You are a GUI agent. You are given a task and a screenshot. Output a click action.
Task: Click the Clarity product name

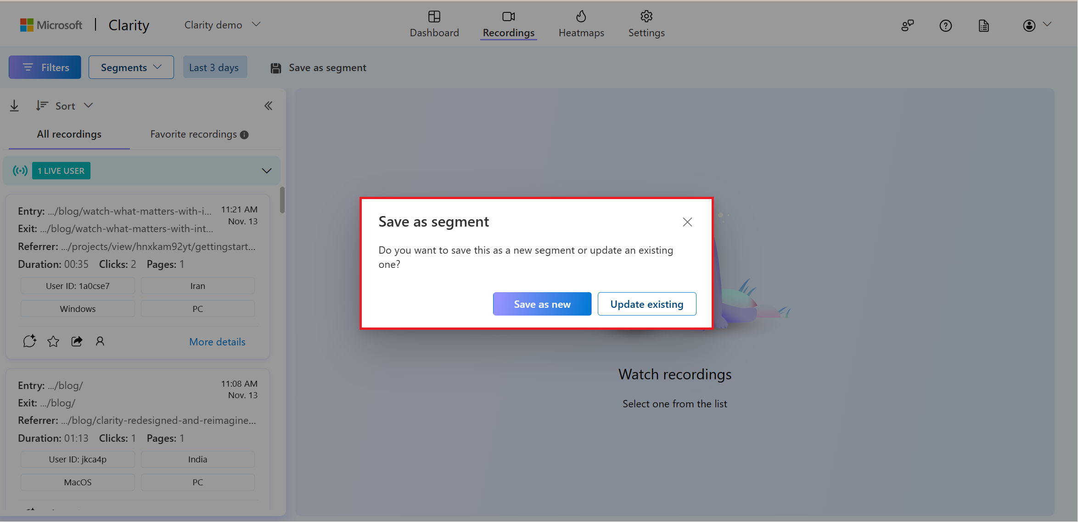click(x=129, y=25)
